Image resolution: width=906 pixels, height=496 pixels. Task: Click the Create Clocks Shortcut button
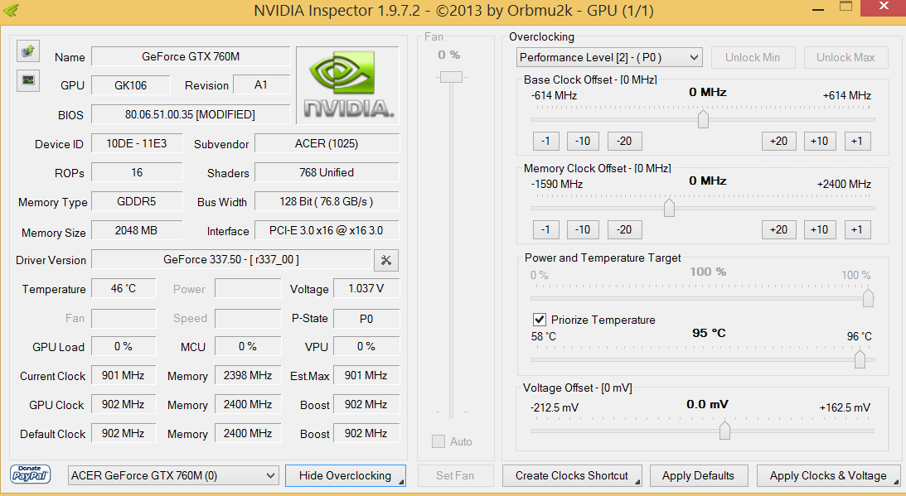(x=571, y=476)
